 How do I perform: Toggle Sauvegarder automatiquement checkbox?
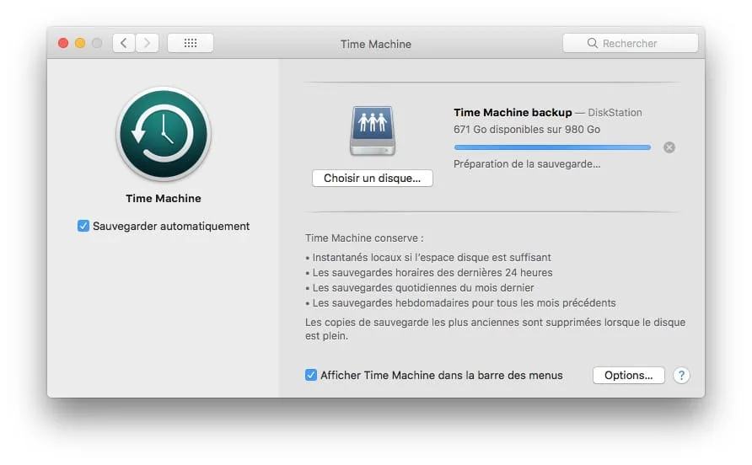[83, 226]
